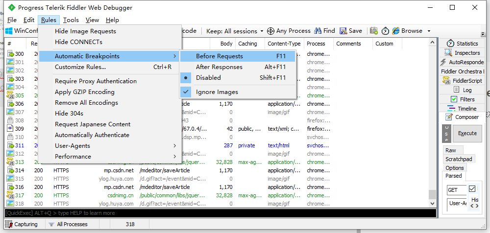Toggle Hide Image Requests rule
The width and height of the screenshot is (490, 233).
click(110, 31)
